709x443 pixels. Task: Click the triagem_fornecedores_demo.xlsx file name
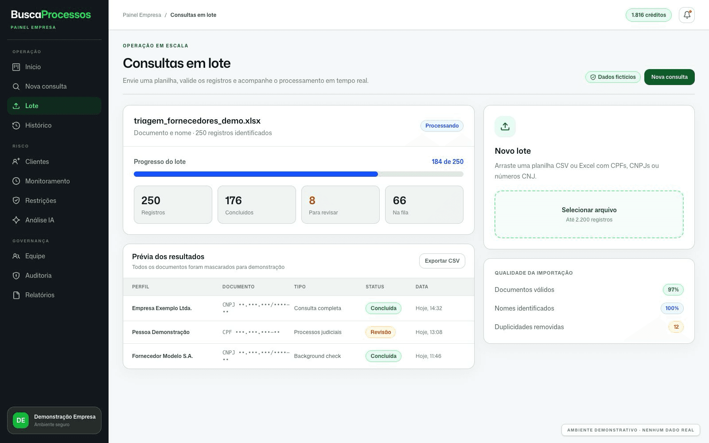point(197,121)
